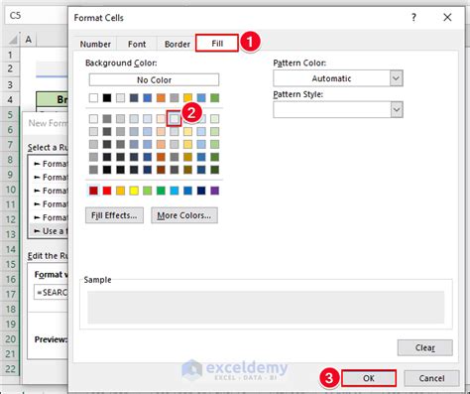Select column A header
This screenshot has height=394, width=470.
[29, 40]
